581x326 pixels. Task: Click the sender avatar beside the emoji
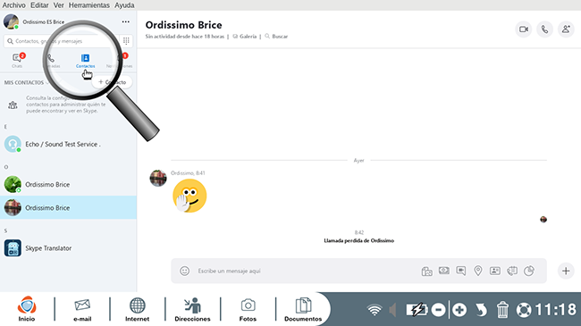tap(158, 179)
